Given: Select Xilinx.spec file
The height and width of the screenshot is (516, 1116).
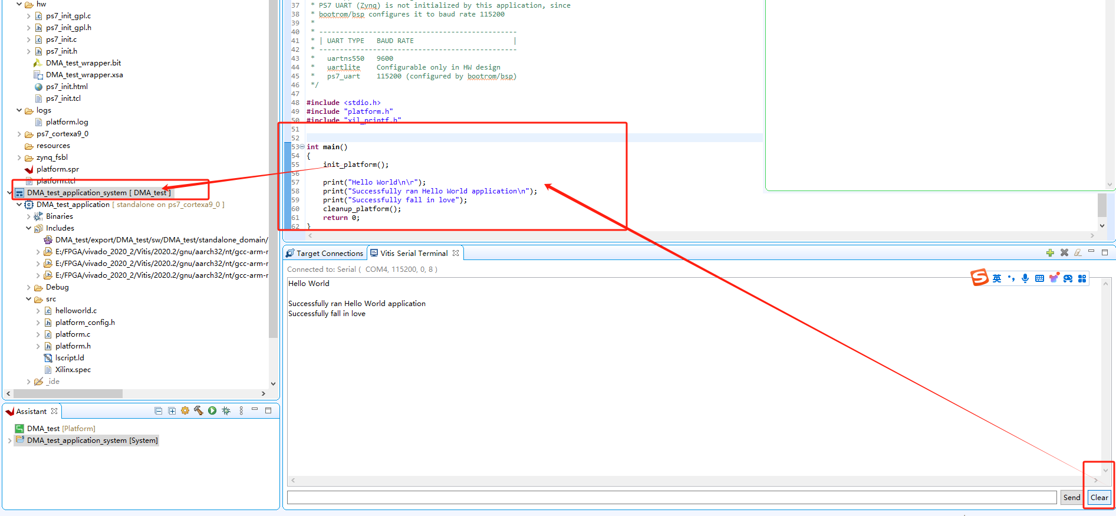Looking at the screenshot, I should tap(73, 370).
